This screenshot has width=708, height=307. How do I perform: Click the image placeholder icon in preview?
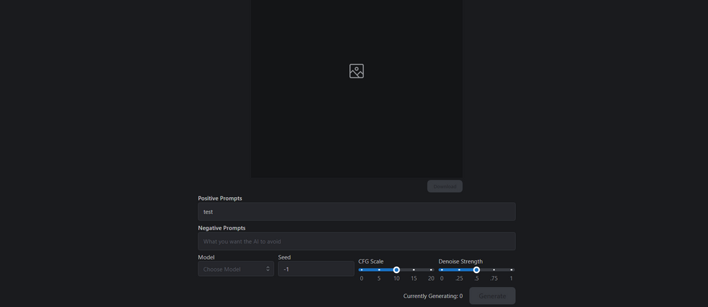point(356,71)
